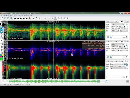The image size is (130, 98).
Task: Open the View menu
Action: [x=8, y=16]
